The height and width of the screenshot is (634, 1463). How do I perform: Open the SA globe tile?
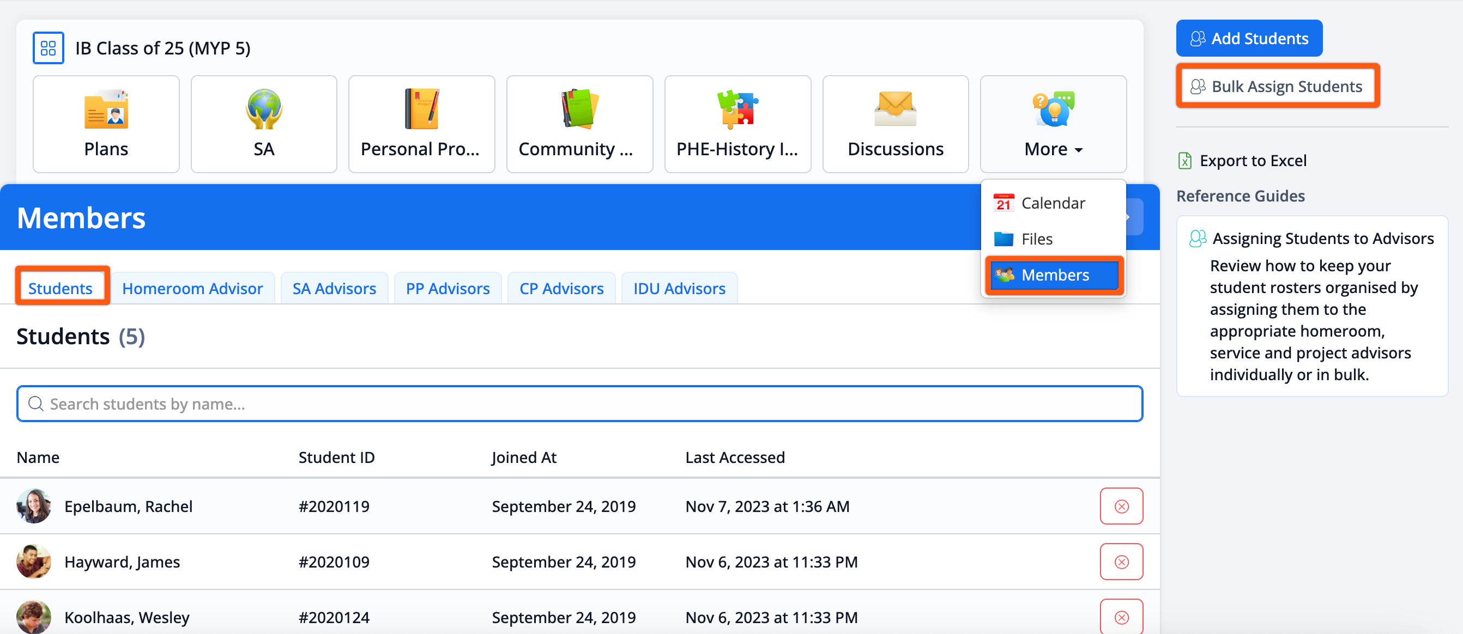264,124
